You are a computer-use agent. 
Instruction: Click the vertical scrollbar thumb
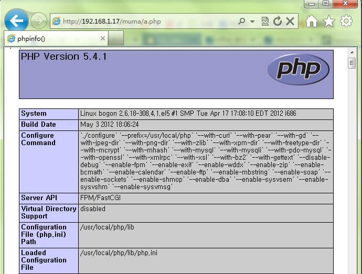pos(352,63)
